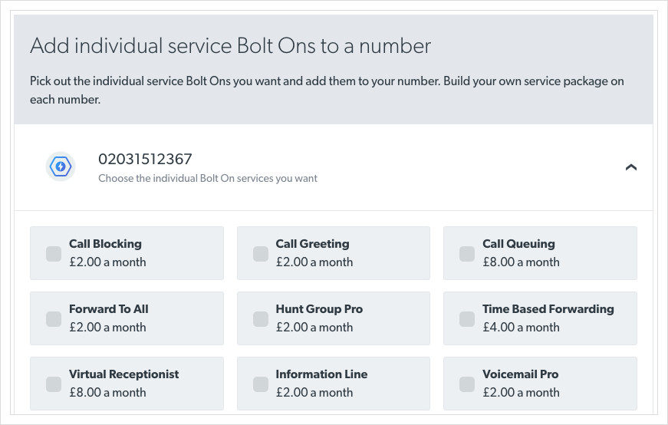This screenshot has height=425, width=668.
Task: Click the Call Blocking card label
Action: pos(105,244)
